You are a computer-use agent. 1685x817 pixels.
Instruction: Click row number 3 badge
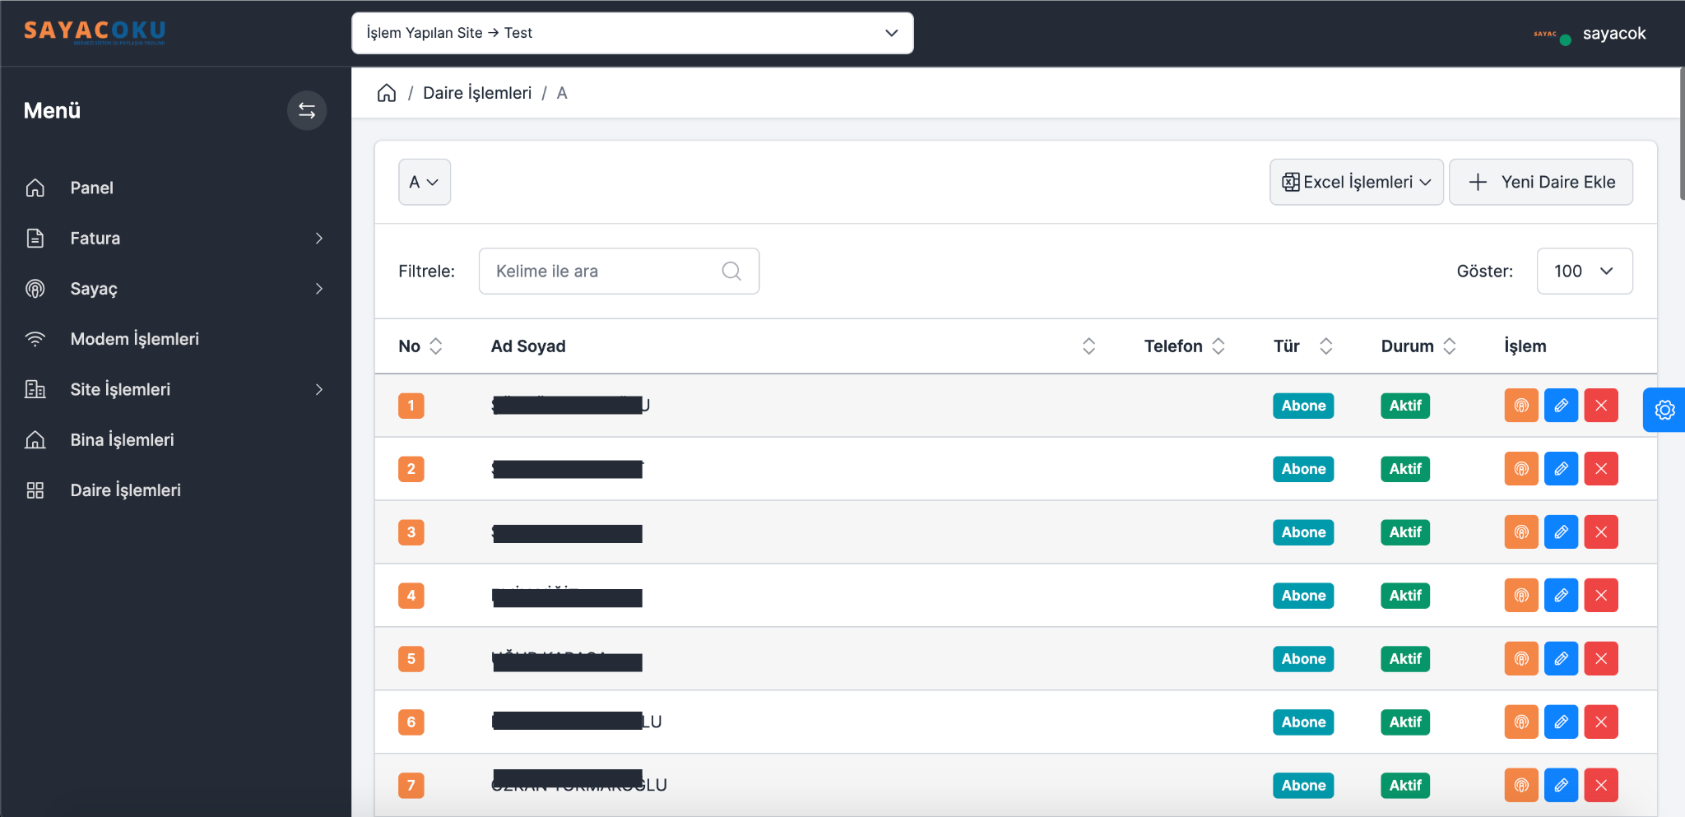(x=411, y=532)
